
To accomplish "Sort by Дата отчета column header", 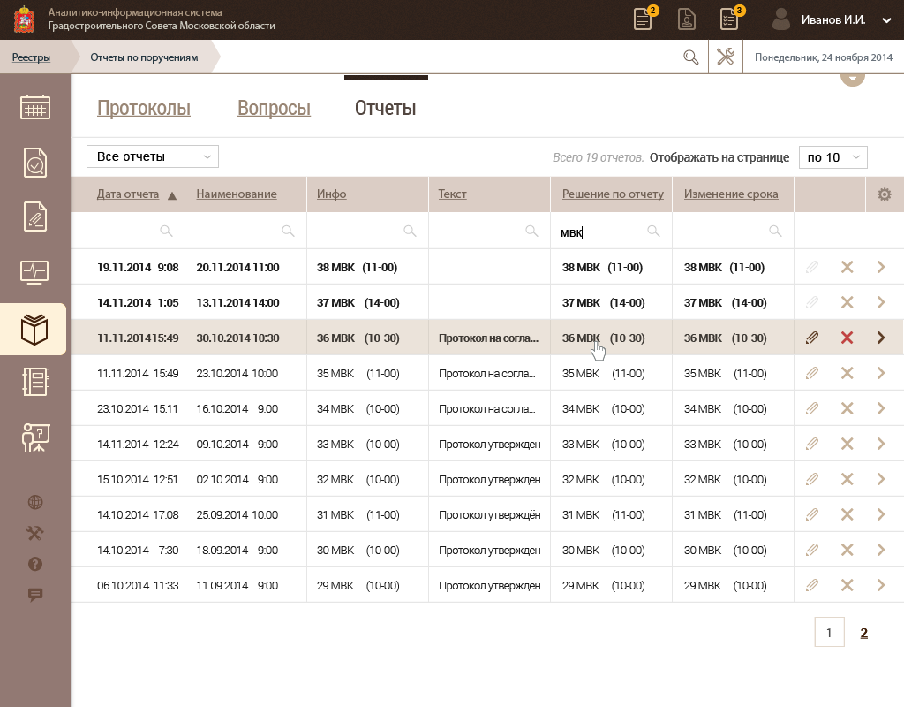I will 128,194.
